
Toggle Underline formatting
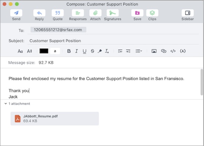[x=84, y=51]
